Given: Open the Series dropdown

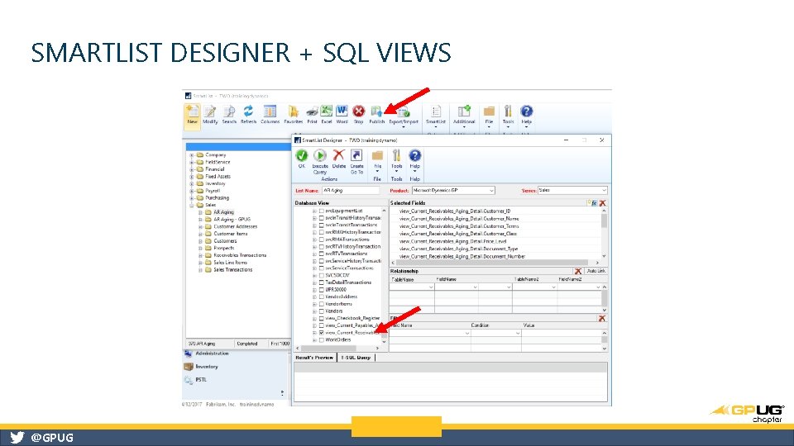Looking at the screenshot, I should coord(604,191).
